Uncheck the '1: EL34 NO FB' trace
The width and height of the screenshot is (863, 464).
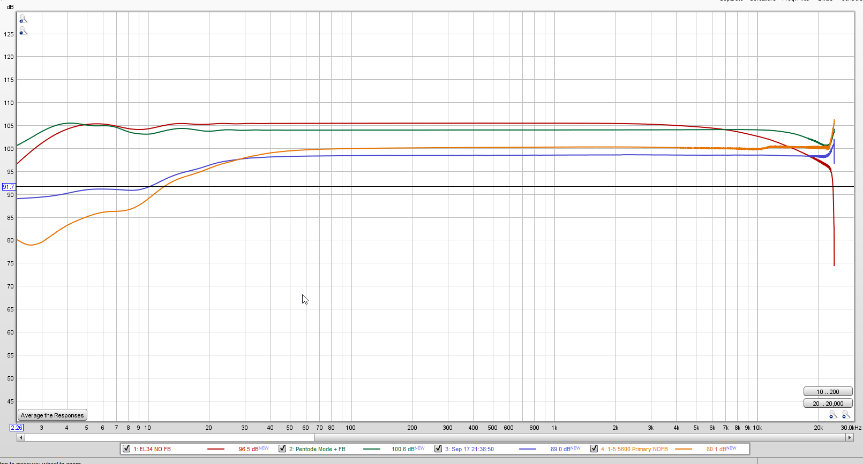pos(126,448)
